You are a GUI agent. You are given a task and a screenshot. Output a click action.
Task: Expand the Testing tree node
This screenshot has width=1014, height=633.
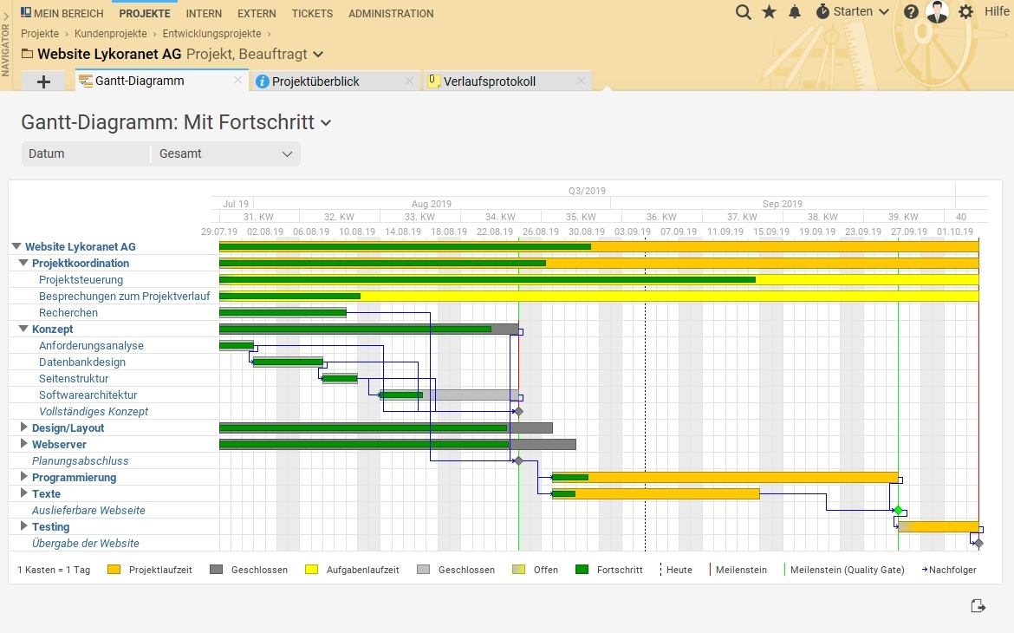coord(24,526)
